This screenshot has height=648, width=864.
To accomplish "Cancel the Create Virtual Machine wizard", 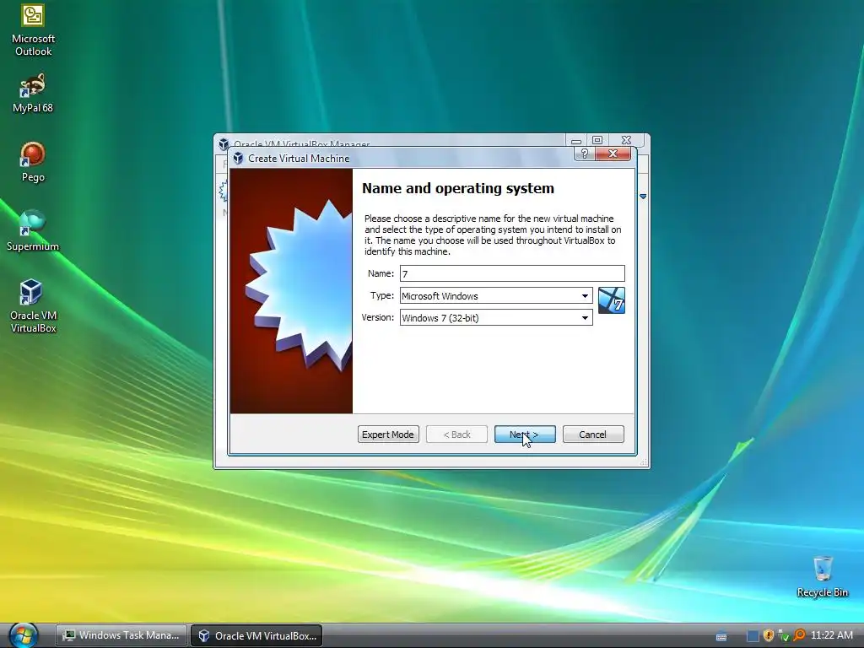I will pos(593,435).
